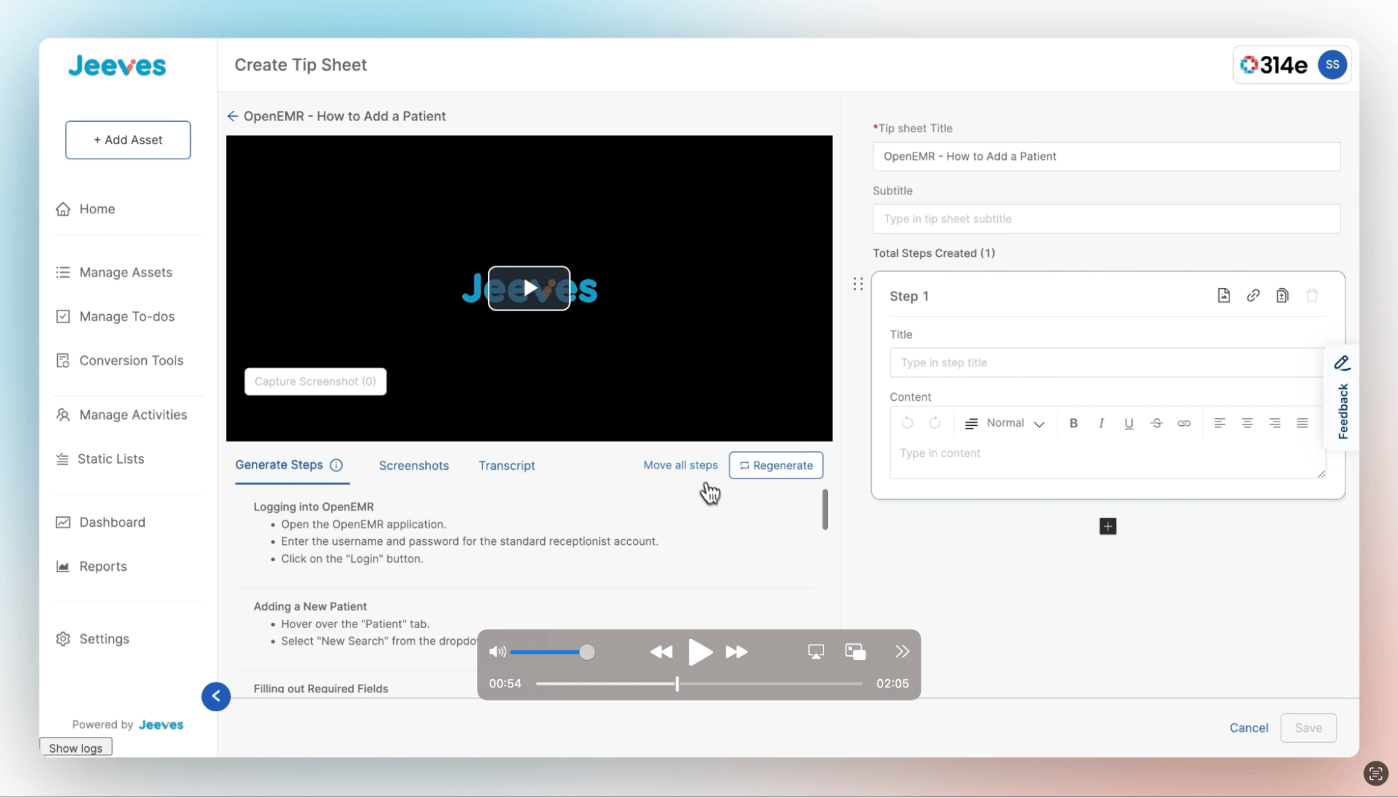The height and width of the screenshot is (798, 1398).
Task: Open SS user profile avatar
Action: tap(1332, 65)
